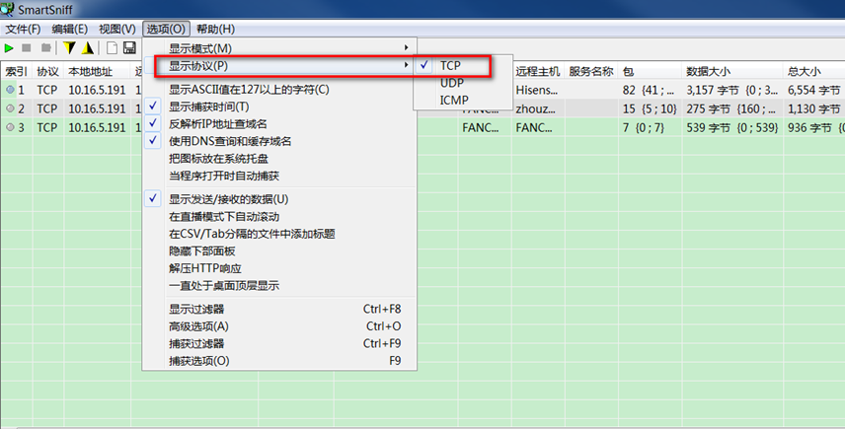The width and height of the screenshot is (845, 429).
Task: Expand the 显示模式(M) submenu
Action: tap(279, 48)
